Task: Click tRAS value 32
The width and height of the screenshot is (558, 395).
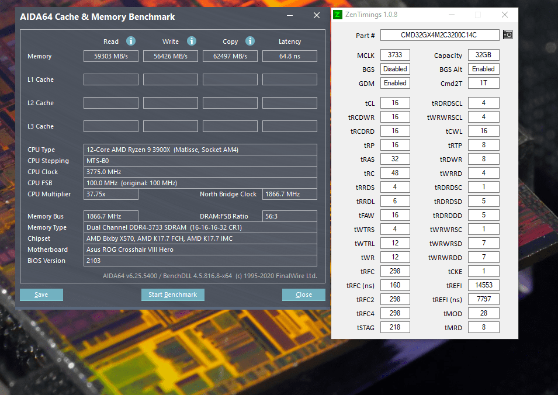Action: click(x=395, y=159)
